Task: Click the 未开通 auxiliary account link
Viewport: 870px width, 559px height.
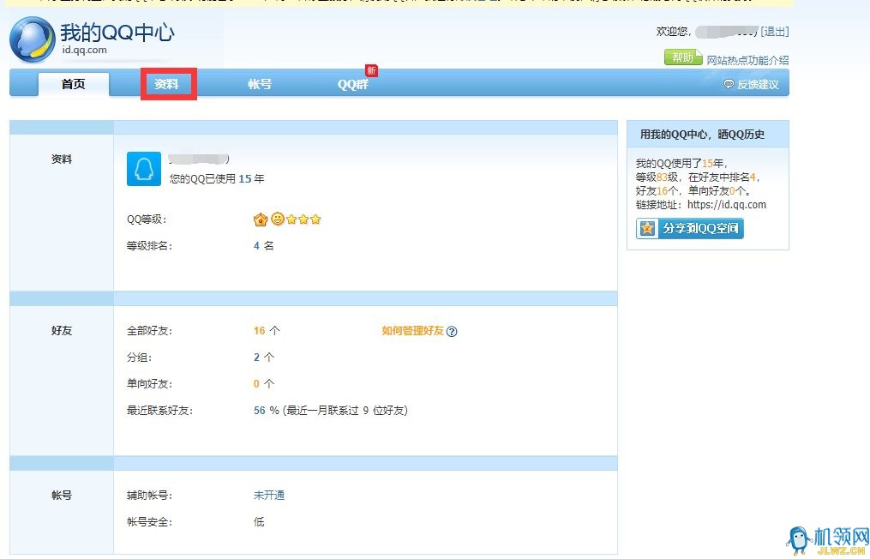Action: point(269,496)
